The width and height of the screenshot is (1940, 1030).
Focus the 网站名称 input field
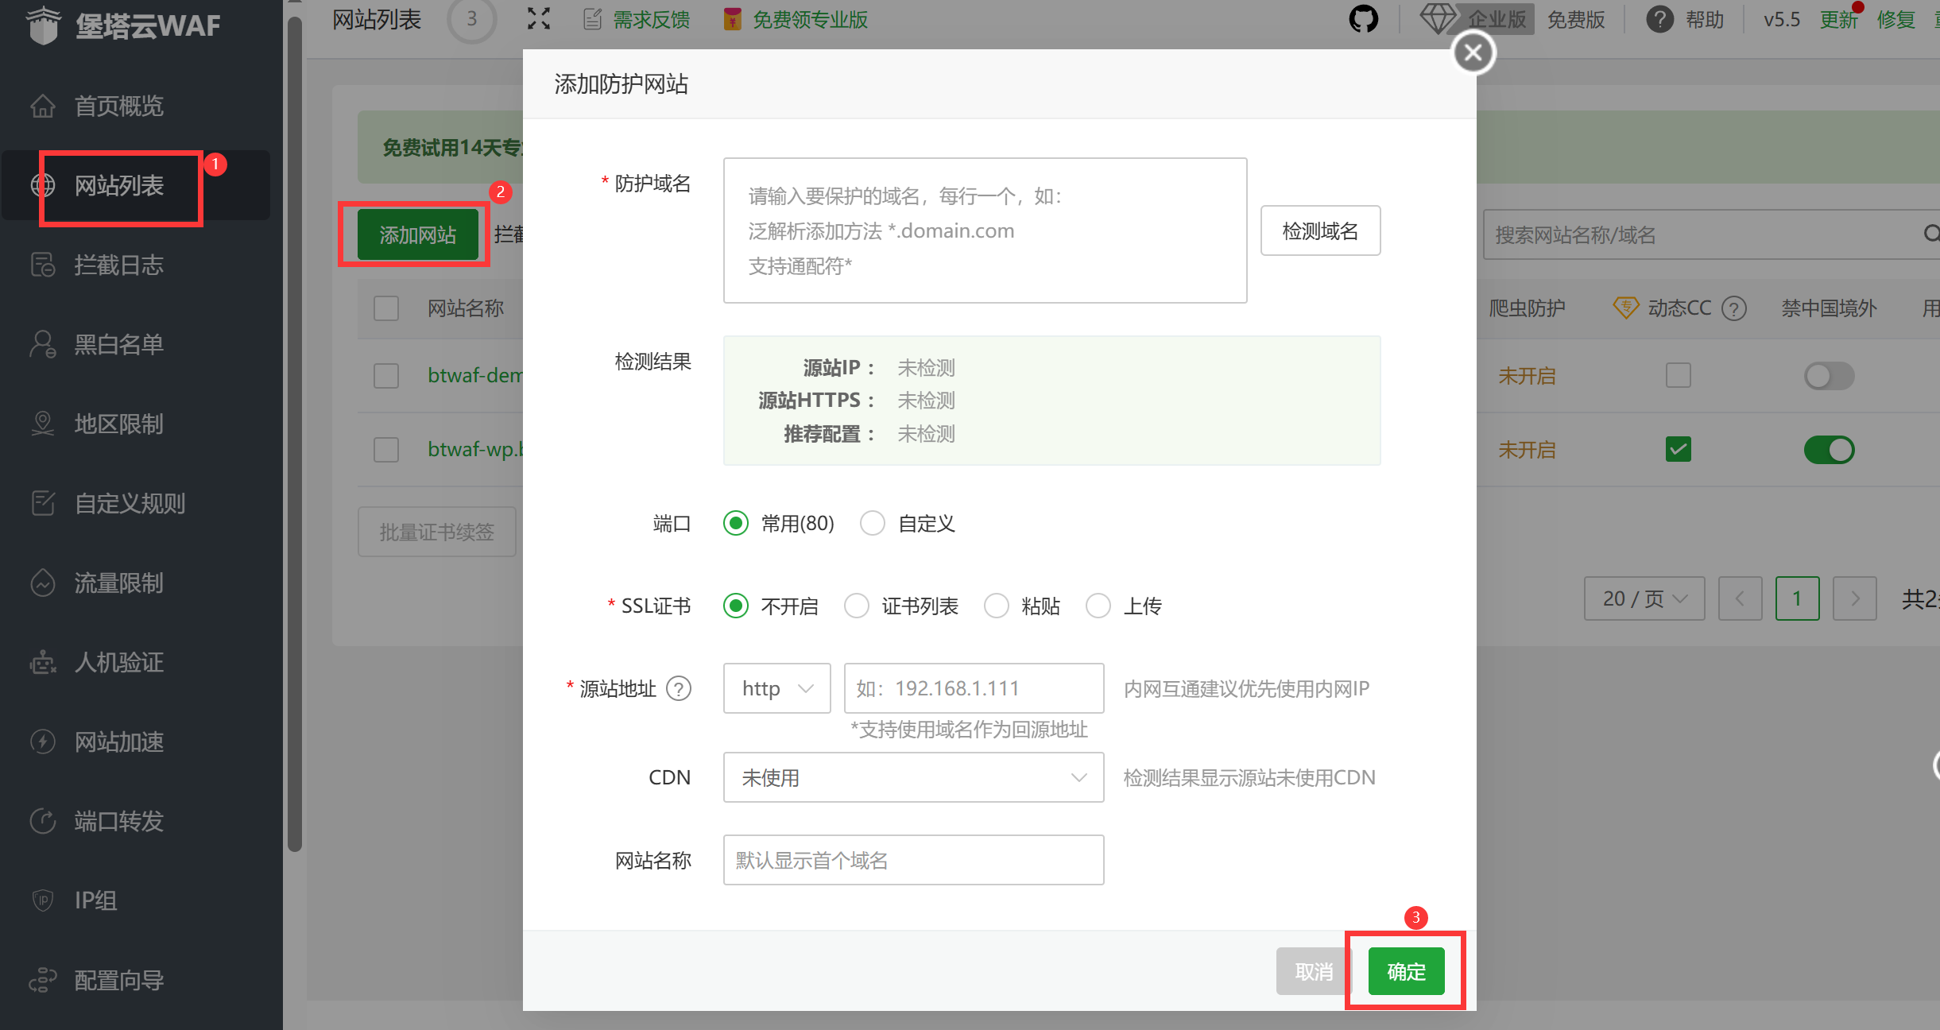(x=914, y=860)
